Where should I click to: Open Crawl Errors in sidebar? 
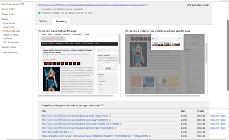9,23
